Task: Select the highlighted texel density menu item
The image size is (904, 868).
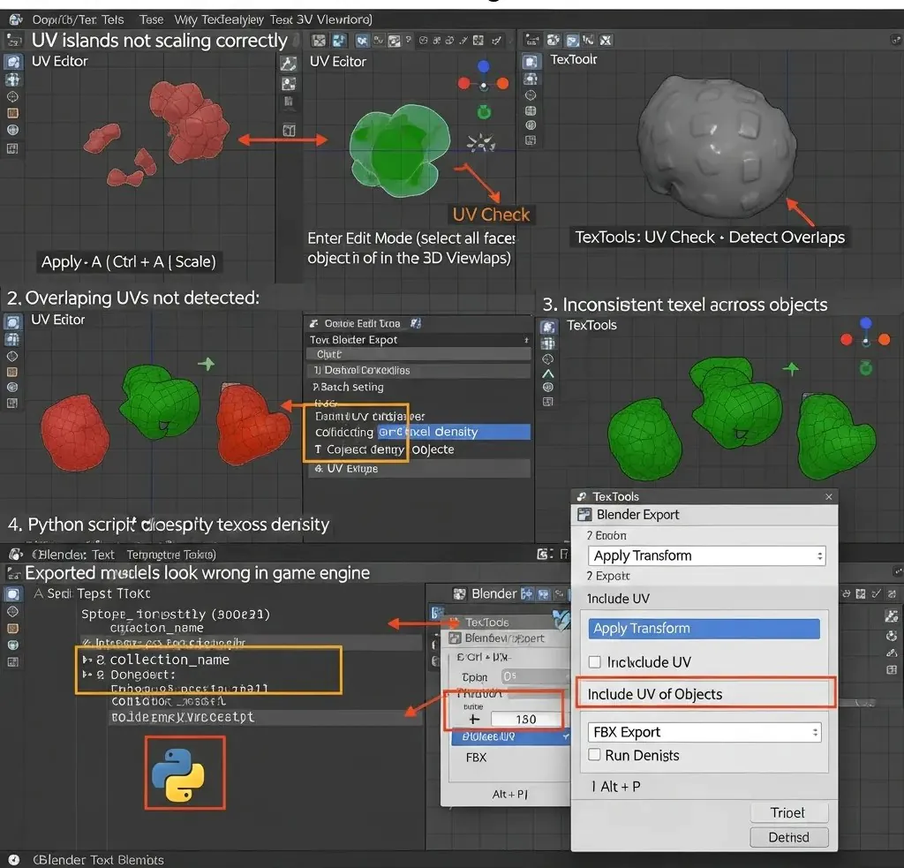Action: click(453, 432)
